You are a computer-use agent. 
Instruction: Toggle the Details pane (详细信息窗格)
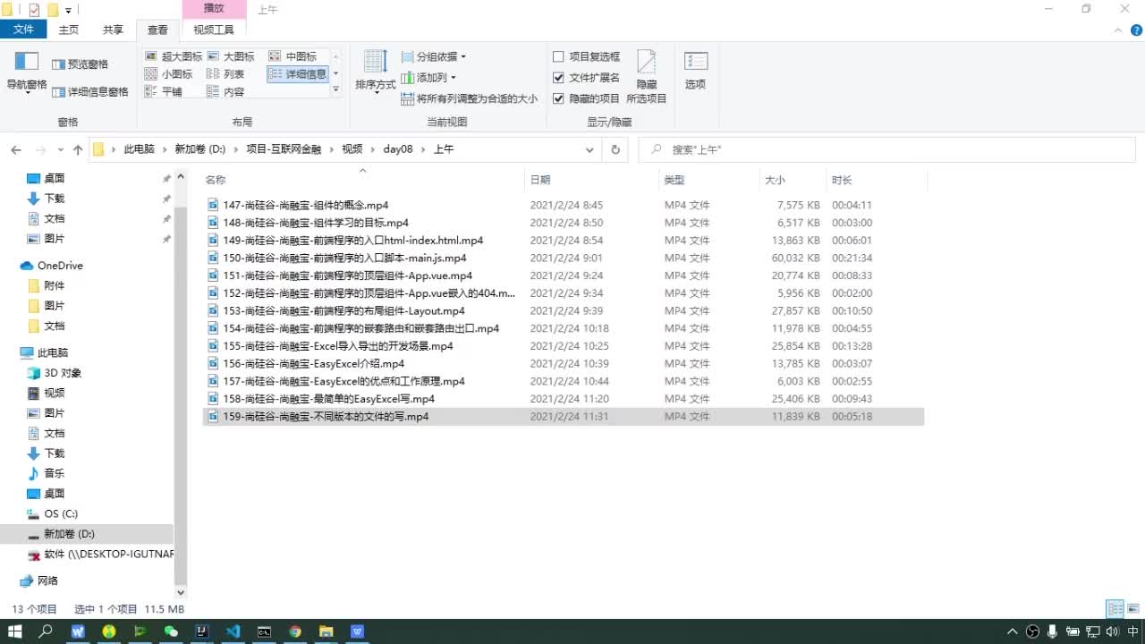coord(89,91)
